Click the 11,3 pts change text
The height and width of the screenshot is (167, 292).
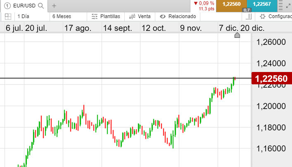coord(207,9)
